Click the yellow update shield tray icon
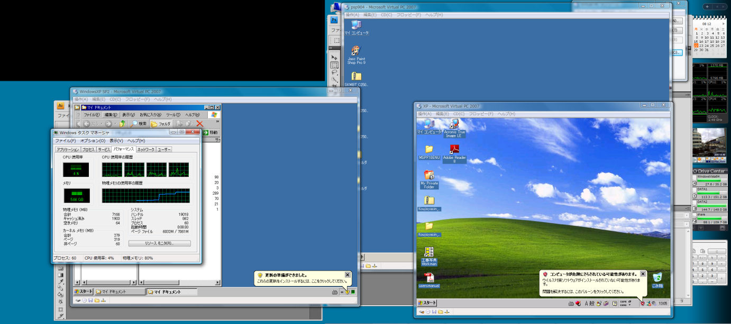731x324 pixels. point(347,292)
